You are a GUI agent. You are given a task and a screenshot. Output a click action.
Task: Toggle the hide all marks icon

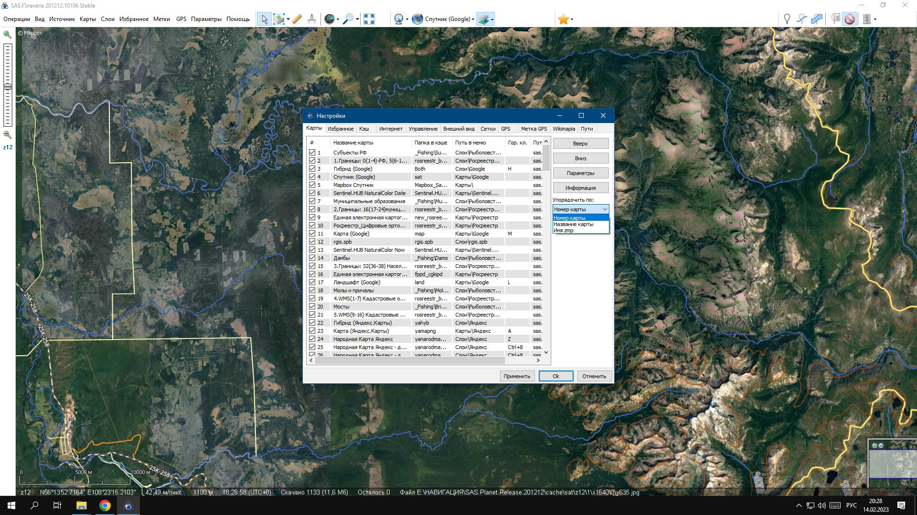click(x=849, y=19)
